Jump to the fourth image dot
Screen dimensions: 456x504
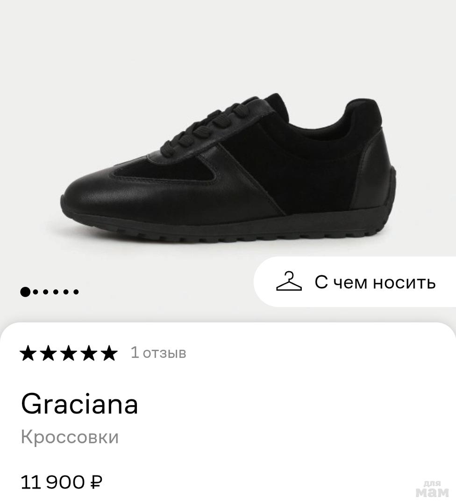(56, 292)
